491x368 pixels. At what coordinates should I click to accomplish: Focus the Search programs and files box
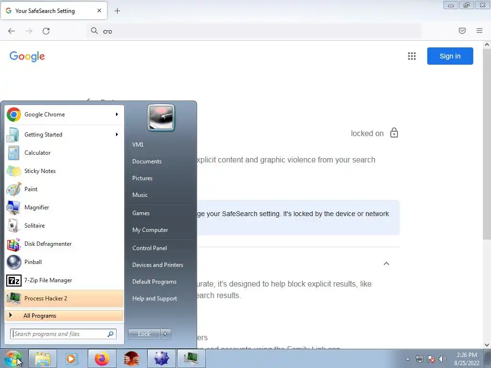click(63, 334)
